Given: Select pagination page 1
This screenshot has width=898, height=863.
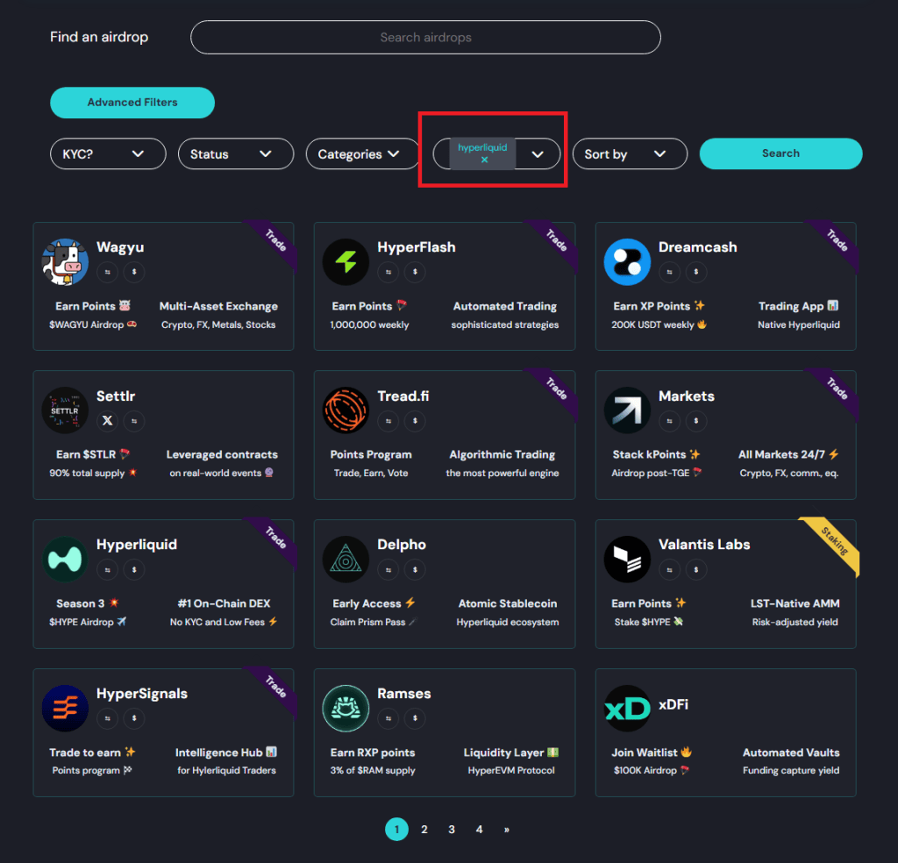Looking at the screenshot, I should coord(396,829).
